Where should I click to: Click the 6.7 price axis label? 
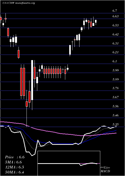(x=114, y=11)
